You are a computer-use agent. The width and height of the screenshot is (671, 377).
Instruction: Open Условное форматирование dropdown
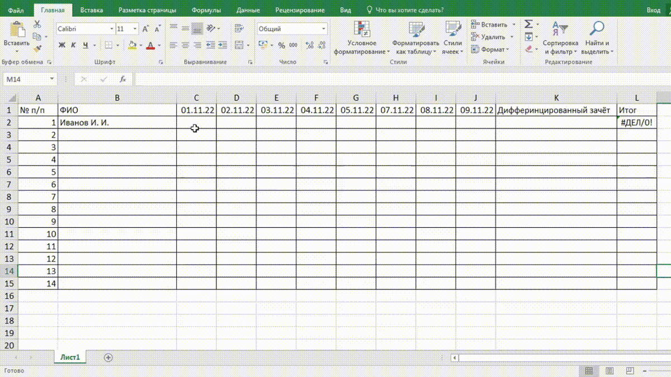coord(362,37)
